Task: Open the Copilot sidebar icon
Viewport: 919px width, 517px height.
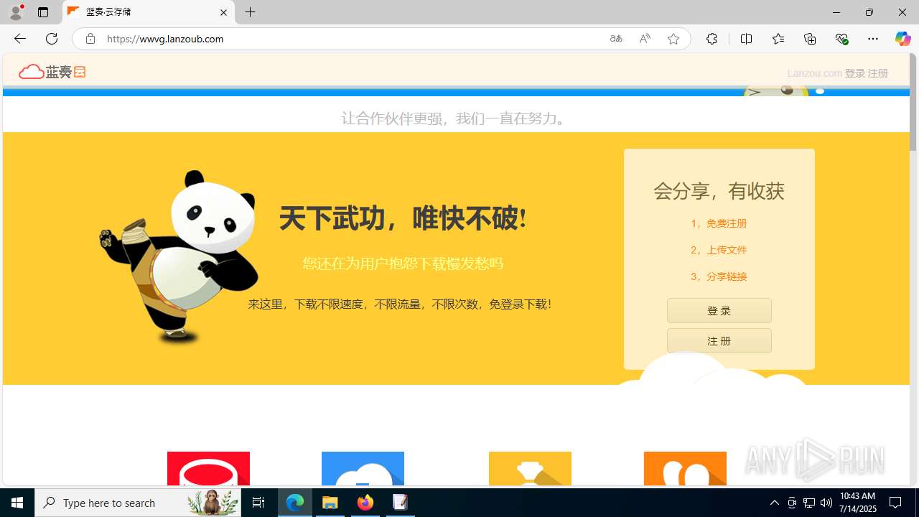Action: pyautogui.click(x=902, y=39)
